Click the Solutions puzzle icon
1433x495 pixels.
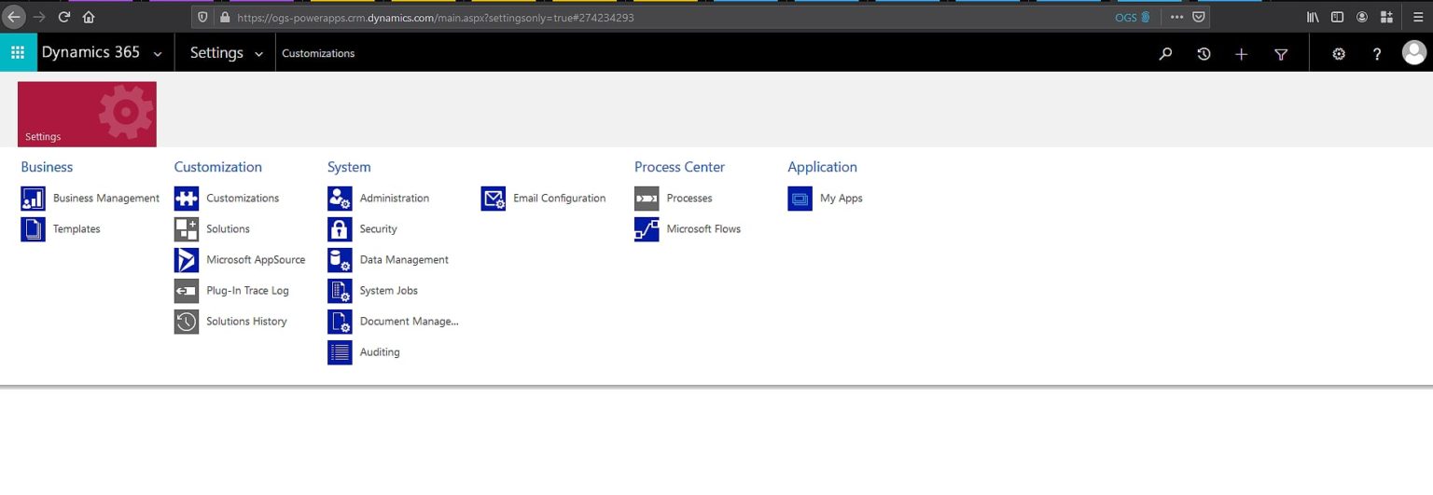coord(187,229)
